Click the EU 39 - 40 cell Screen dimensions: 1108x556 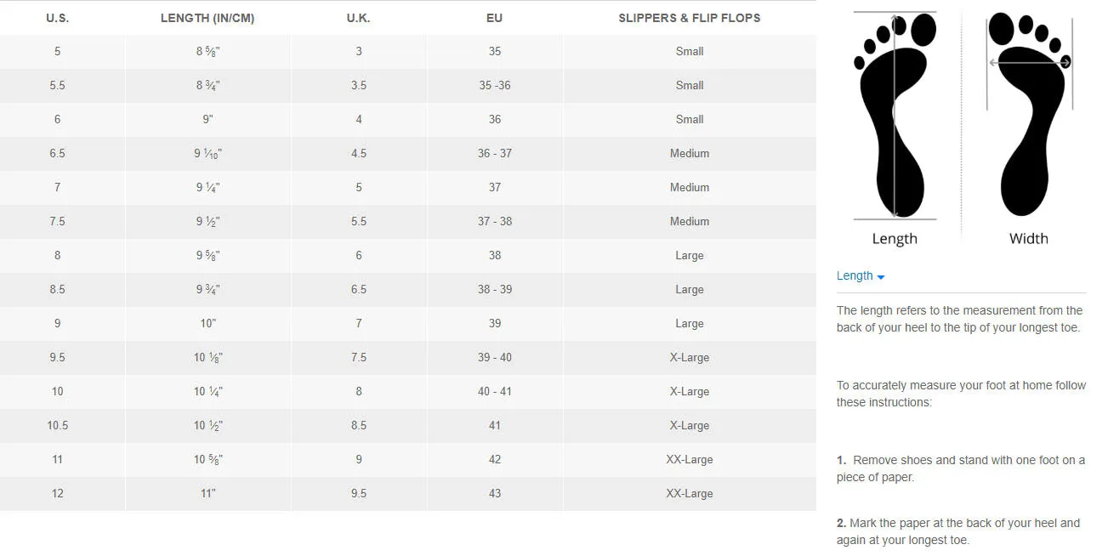pyautogui.click(x=495, y=357)
